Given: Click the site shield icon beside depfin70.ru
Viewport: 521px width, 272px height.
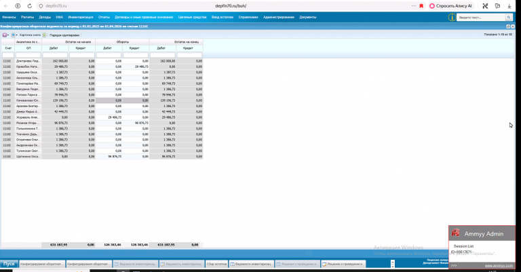Looking at the screenshot, I should click(x=41, y=6).
